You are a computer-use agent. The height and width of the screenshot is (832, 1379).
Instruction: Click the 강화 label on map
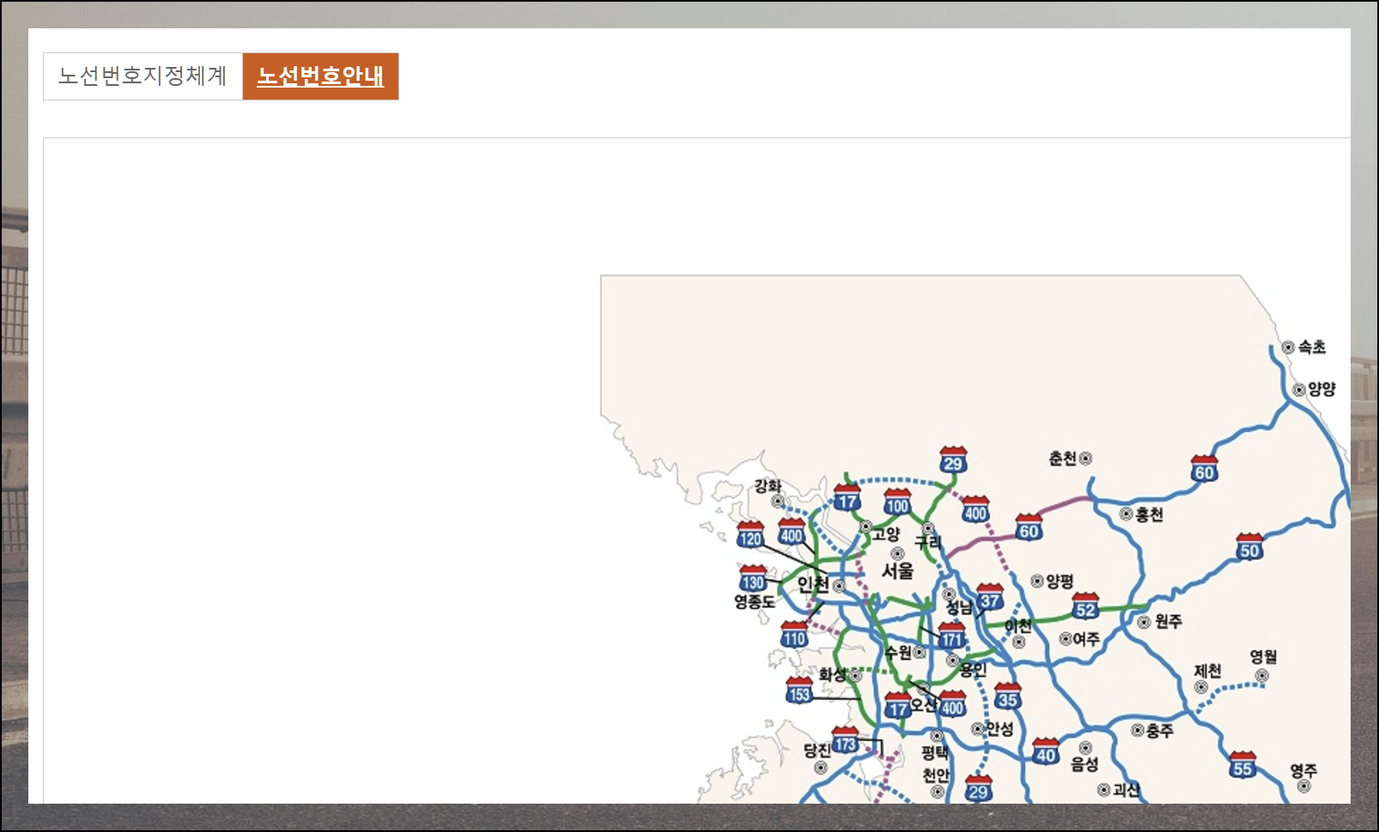[x=768, y=486]
